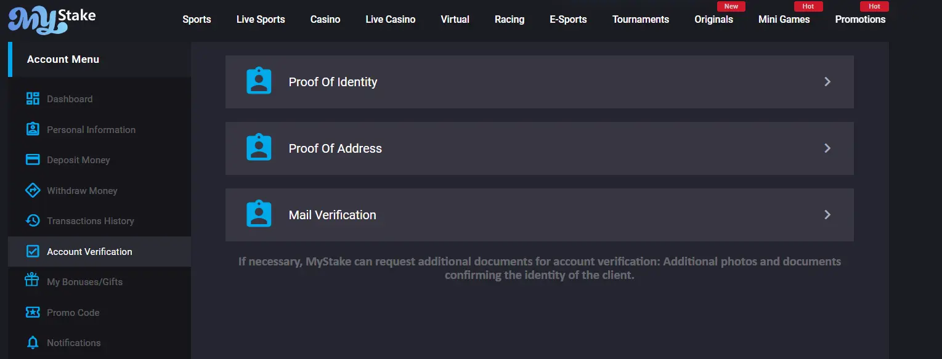The image size is (942, 359).
Task: Open the Originals menu item
Action: [713, 19]
